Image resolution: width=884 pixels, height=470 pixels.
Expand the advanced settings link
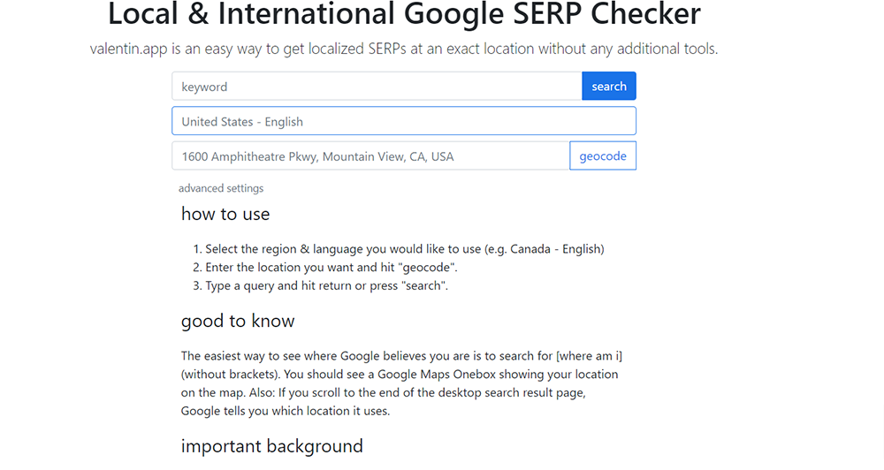(x=221, y=188)
